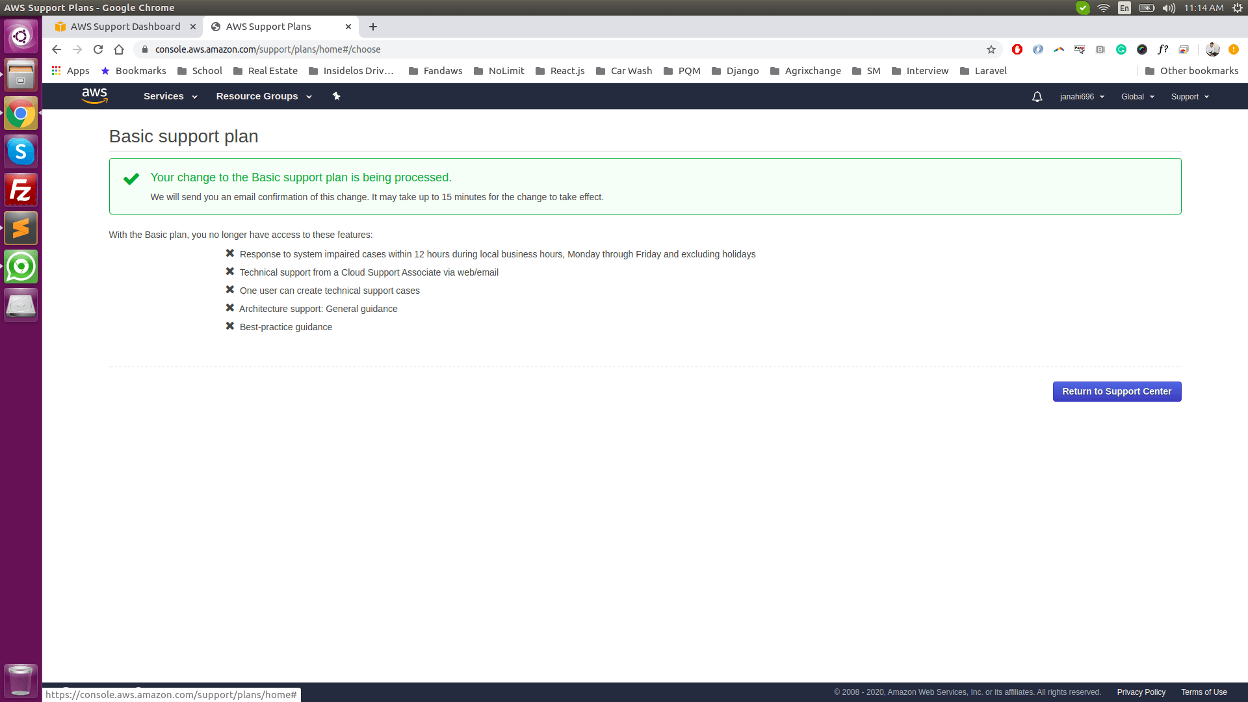The height and width of the screenshot is (702, 1248).
Task: Open the system settings gear menu
Action: (x=1238, y=8)
